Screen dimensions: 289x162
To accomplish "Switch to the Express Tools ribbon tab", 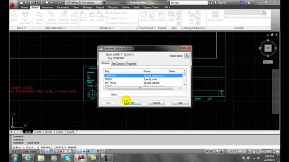I will (151, 7).
